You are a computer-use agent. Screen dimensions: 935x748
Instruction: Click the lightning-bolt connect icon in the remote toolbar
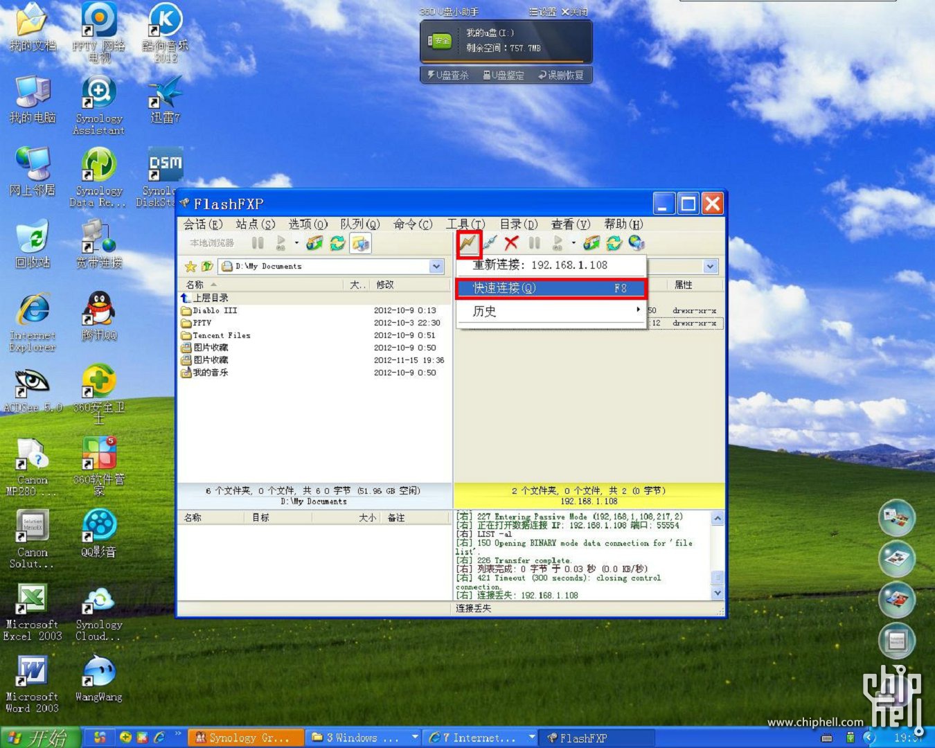(x=469, y=243)
